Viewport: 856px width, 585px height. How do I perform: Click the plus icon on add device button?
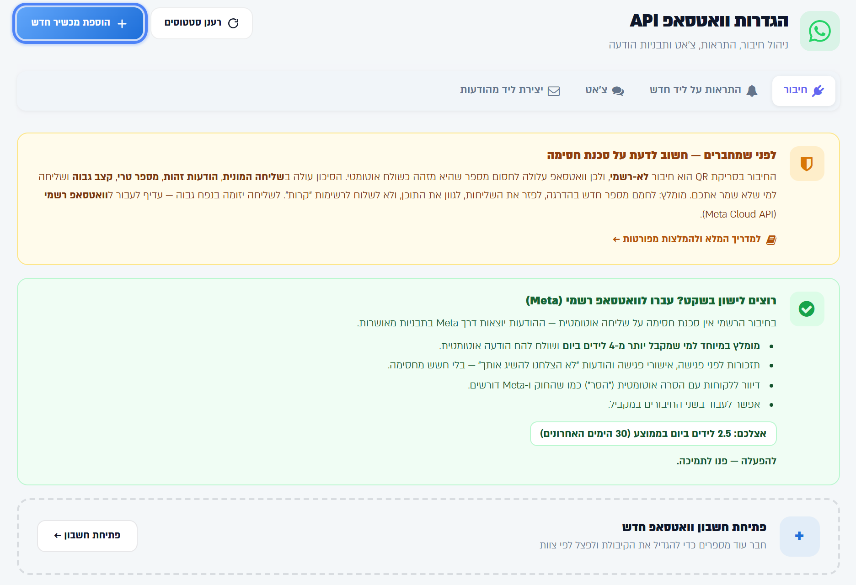point(122,23)
